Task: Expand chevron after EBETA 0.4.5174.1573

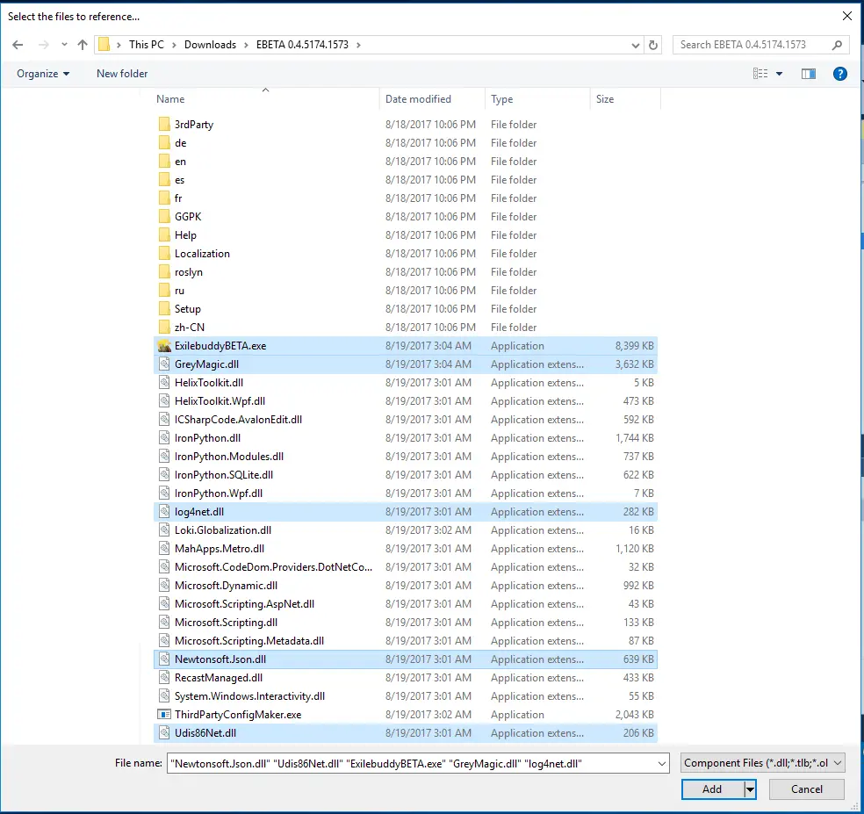Action: pyautogui.click(x=359, y=45)
